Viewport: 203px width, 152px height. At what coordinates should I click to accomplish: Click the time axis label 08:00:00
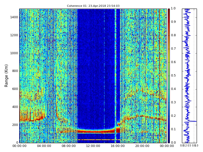pos(69,146)
